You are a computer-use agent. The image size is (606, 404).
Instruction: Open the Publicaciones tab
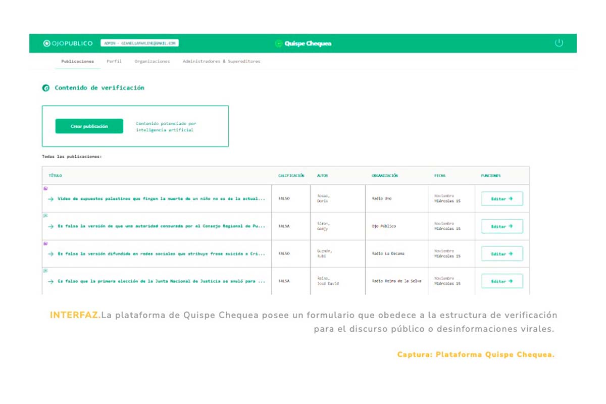(77, 61)
